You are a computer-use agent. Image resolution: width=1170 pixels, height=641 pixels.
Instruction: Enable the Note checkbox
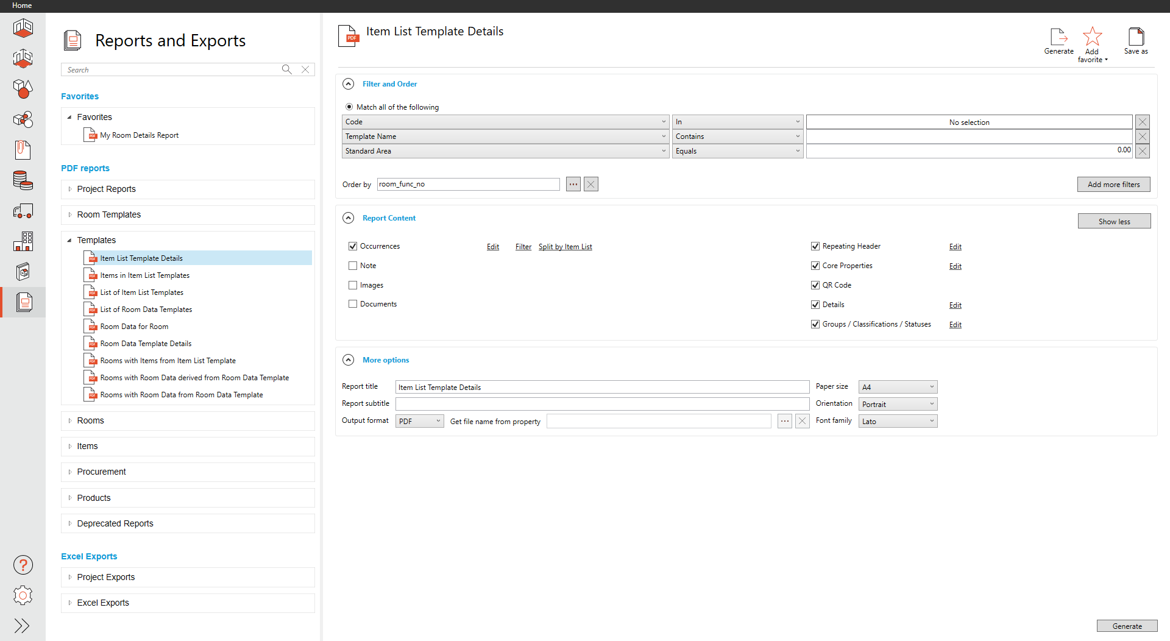353,266
